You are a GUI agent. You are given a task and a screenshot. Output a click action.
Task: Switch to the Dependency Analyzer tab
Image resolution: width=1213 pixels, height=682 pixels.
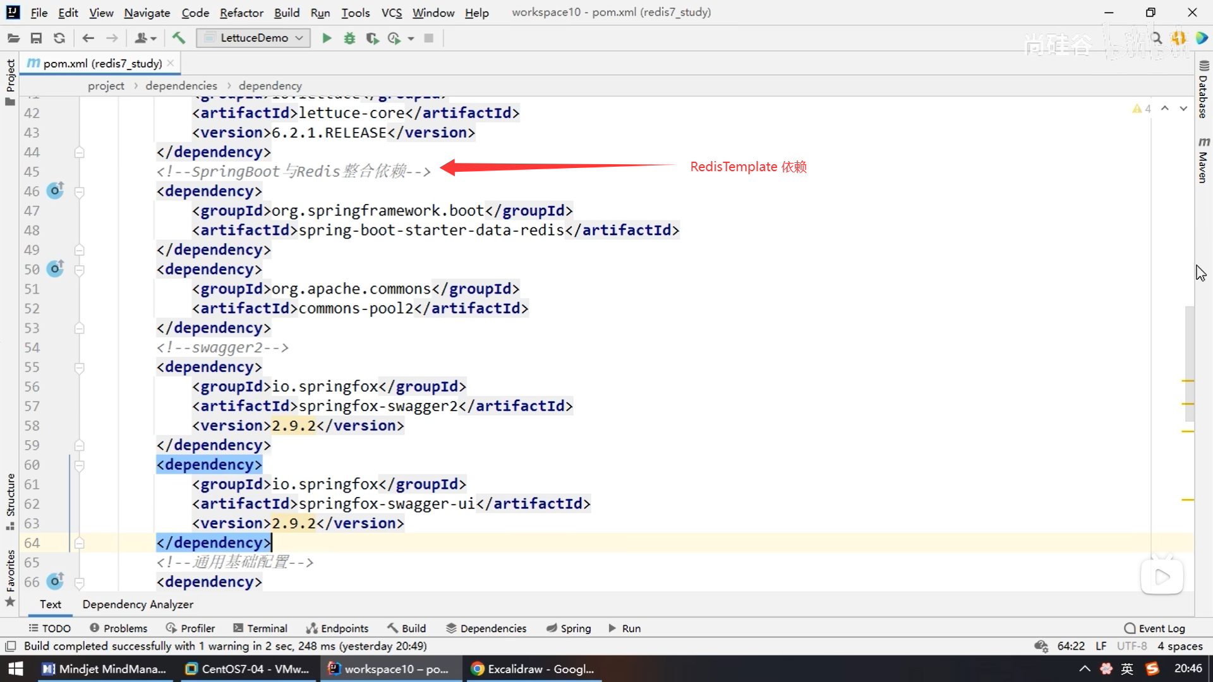(x=138, y=604)
